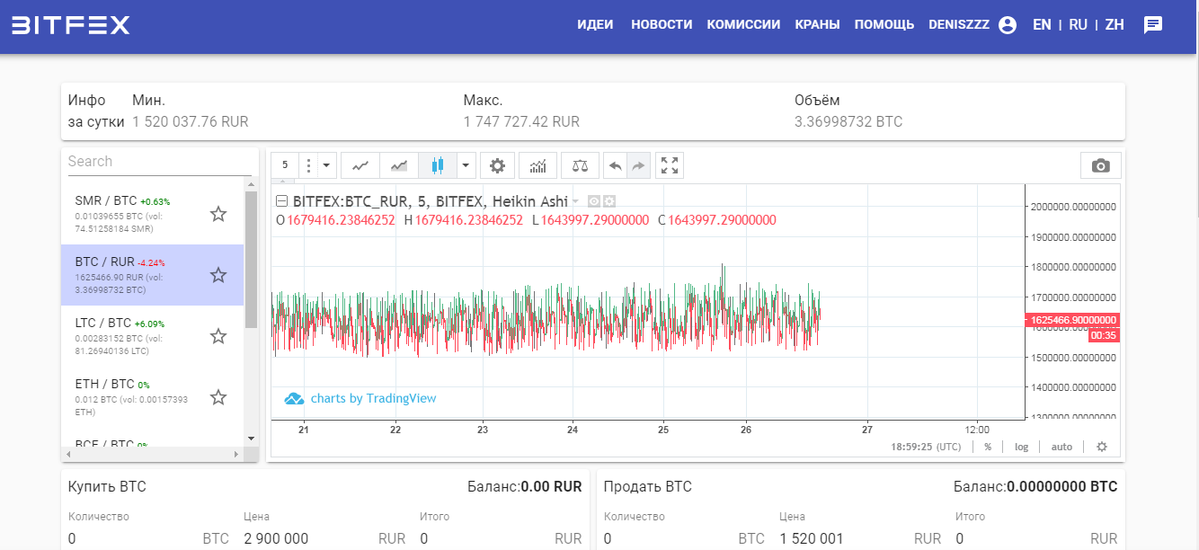This screenshot has width=1199, height=550.
Task: Open chart properties gear at bottom right
Action: coord(1102,447)
